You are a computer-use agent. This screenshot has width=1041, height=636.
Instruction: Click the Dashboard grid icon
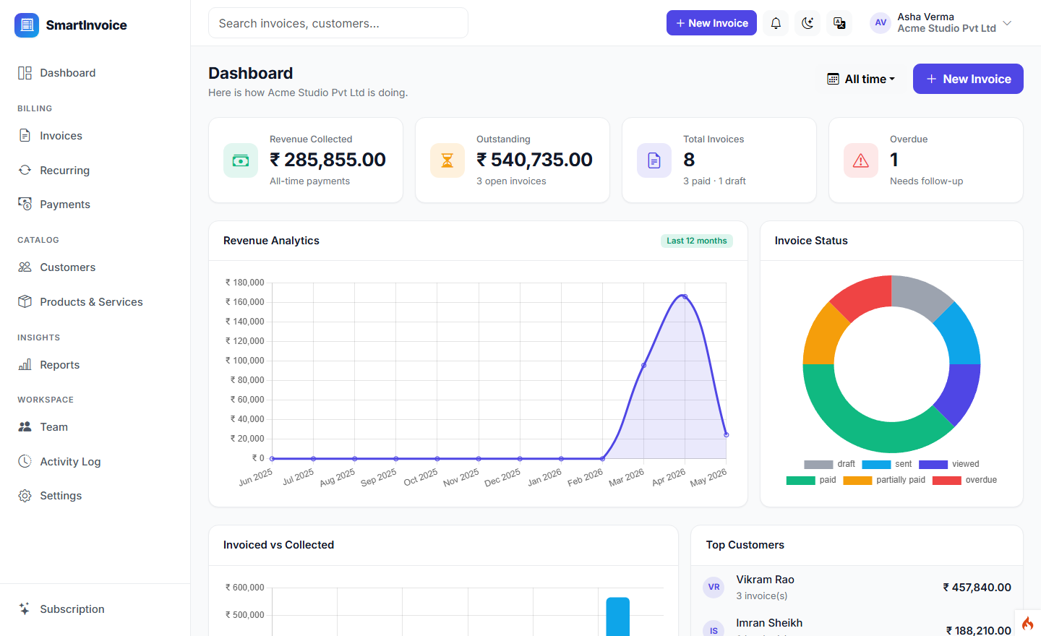(x=25, y=73)
